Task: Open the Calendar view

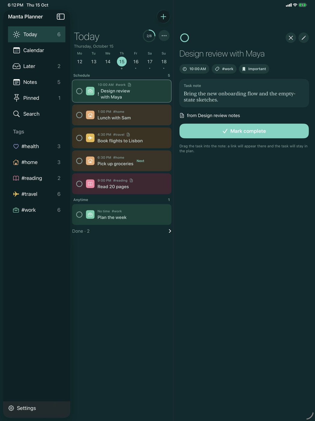Action: tap(37, 50)
